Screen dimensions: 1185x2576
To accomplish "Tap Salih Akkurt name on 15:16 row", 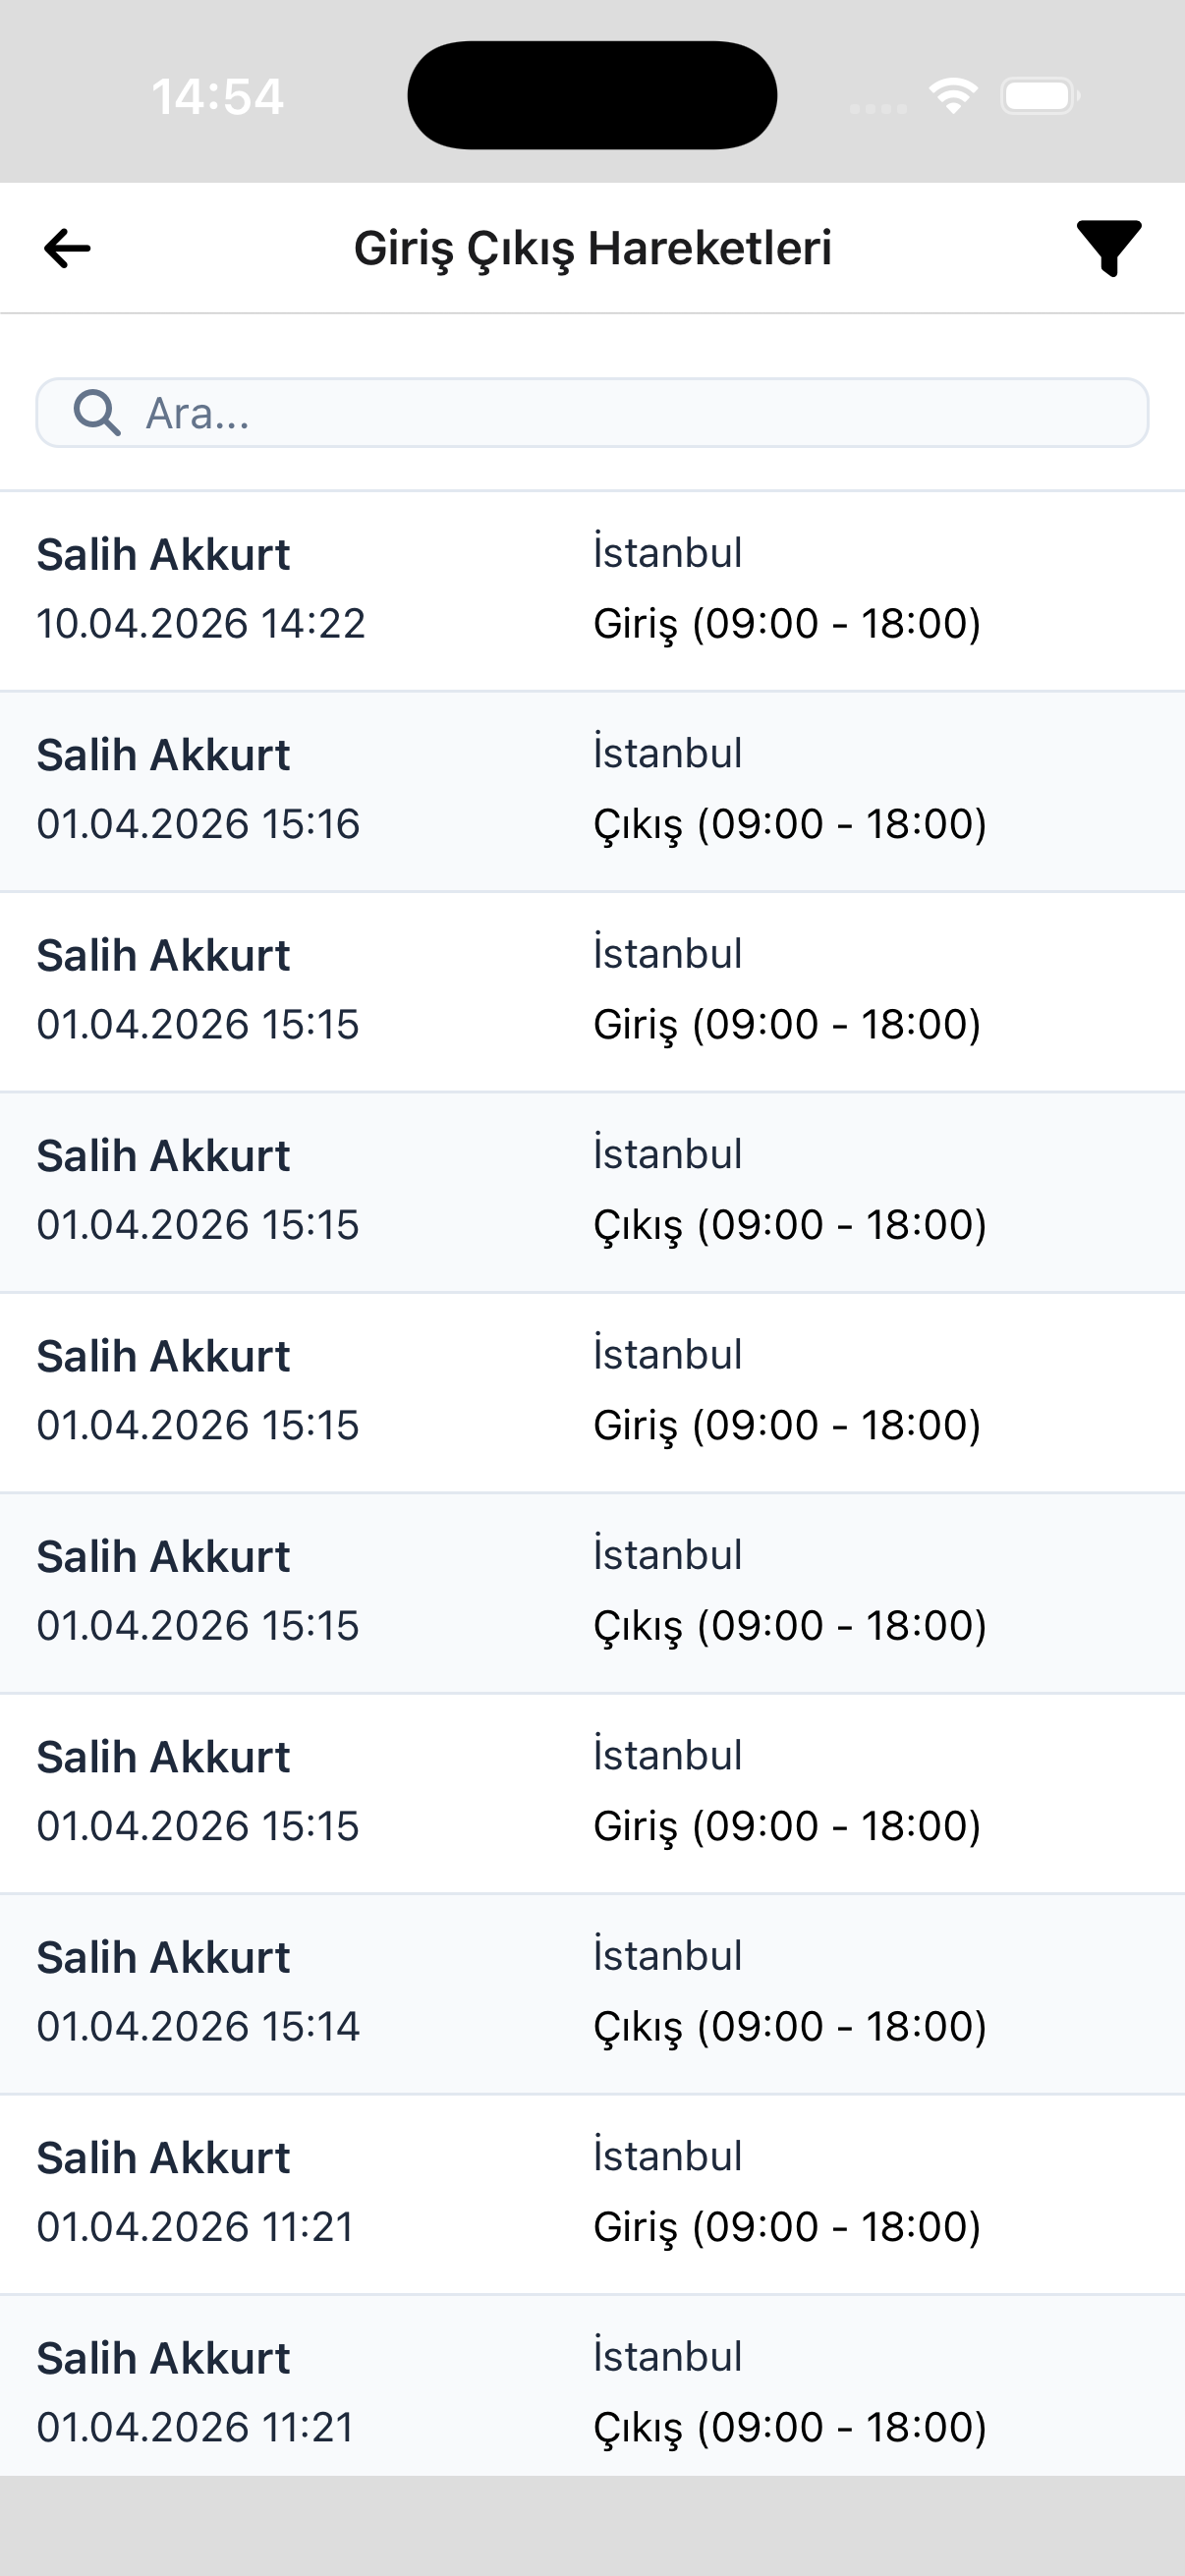I will click(x=163, y=755).
